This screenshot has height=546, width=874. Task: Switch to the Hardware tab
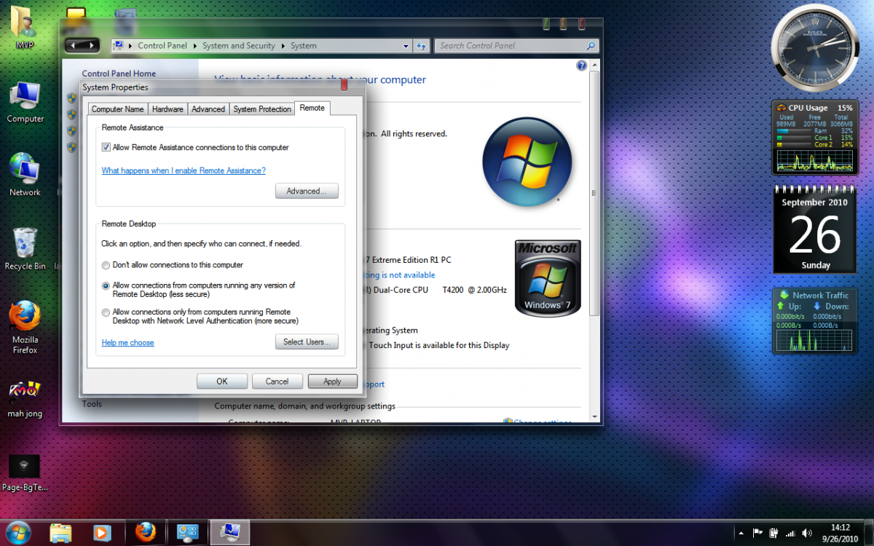[168, 109]
